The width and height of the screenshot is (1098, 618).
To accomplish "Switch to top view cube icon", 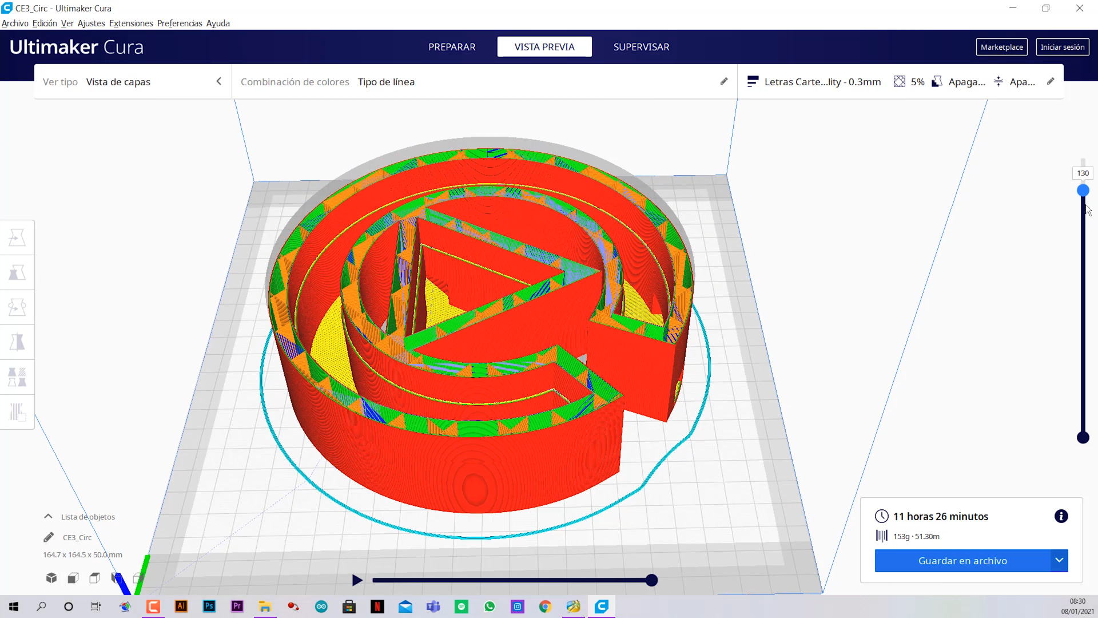I will 95,578.
